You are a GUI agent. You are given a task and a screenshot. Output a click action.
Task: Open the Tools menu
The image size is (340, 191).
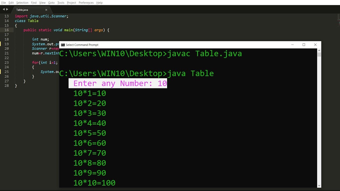pyautogui.click(x=61, y=3)
